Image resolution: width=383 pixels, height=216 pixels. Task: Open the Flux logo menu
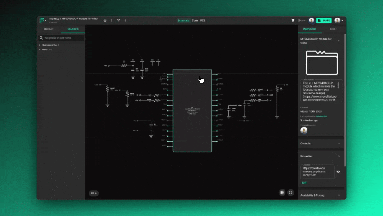click(x=43, y=21)
